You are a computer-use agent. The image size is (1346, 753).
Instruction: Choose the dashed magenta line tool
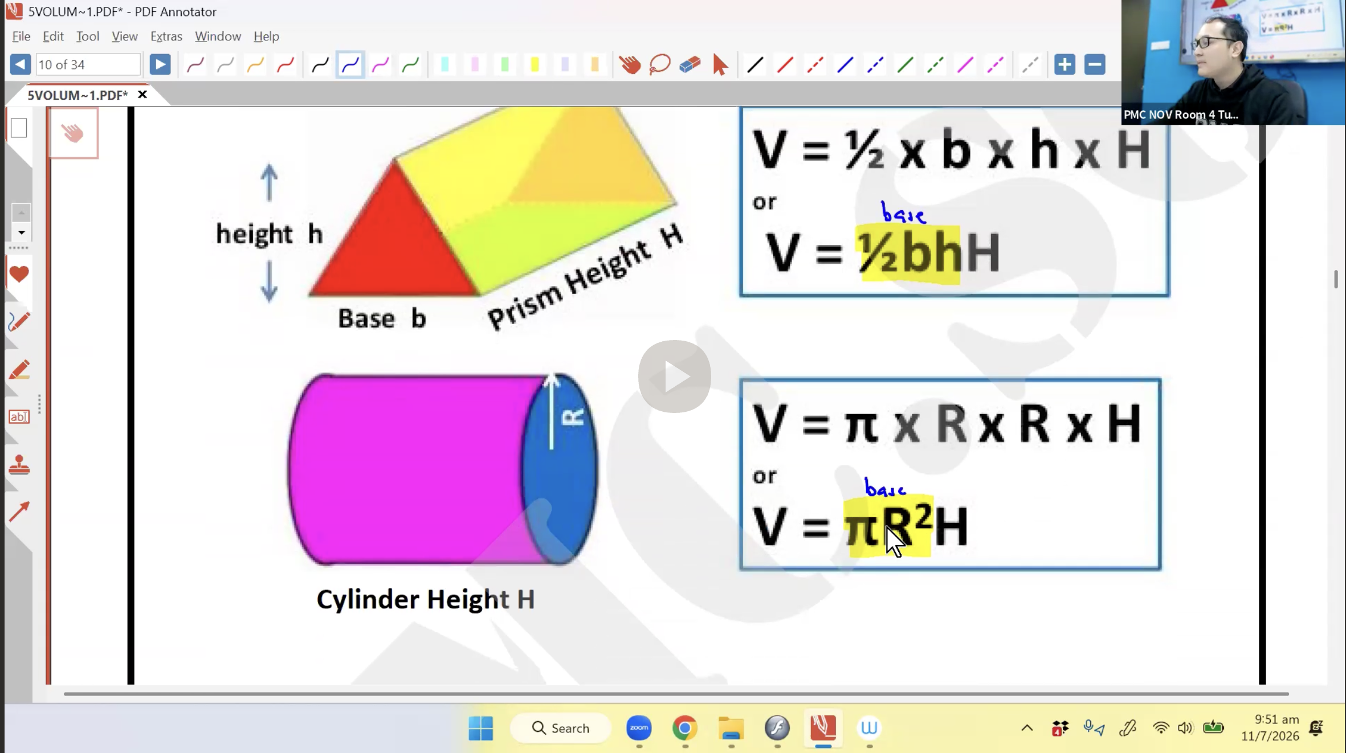(x=996, y=64)
